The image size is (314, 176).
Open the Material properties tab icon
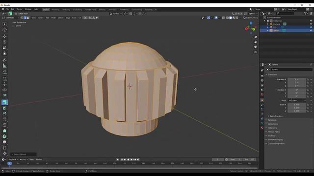(262, 128)
